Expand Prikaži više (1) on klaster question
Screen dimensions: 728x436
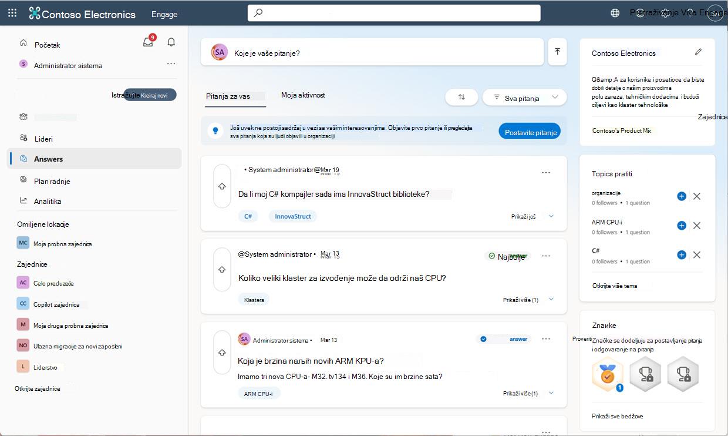pos(528,300)
